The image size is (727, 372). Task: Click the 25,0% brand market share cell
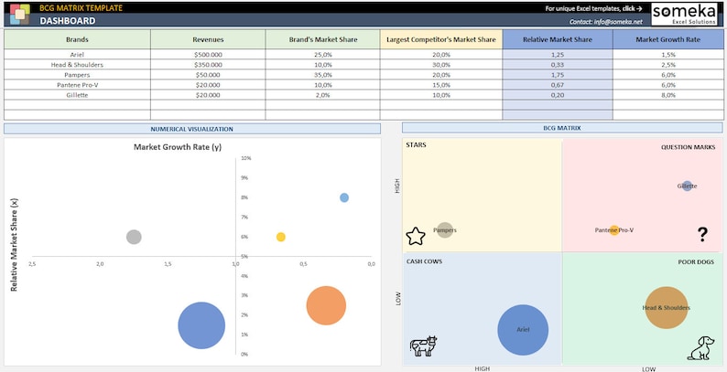point(323,54)
